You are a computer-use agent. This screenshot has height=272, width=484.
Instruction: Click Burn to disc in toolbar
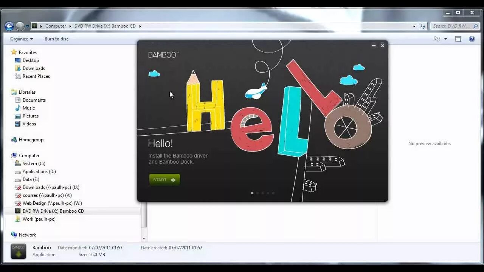56,39
